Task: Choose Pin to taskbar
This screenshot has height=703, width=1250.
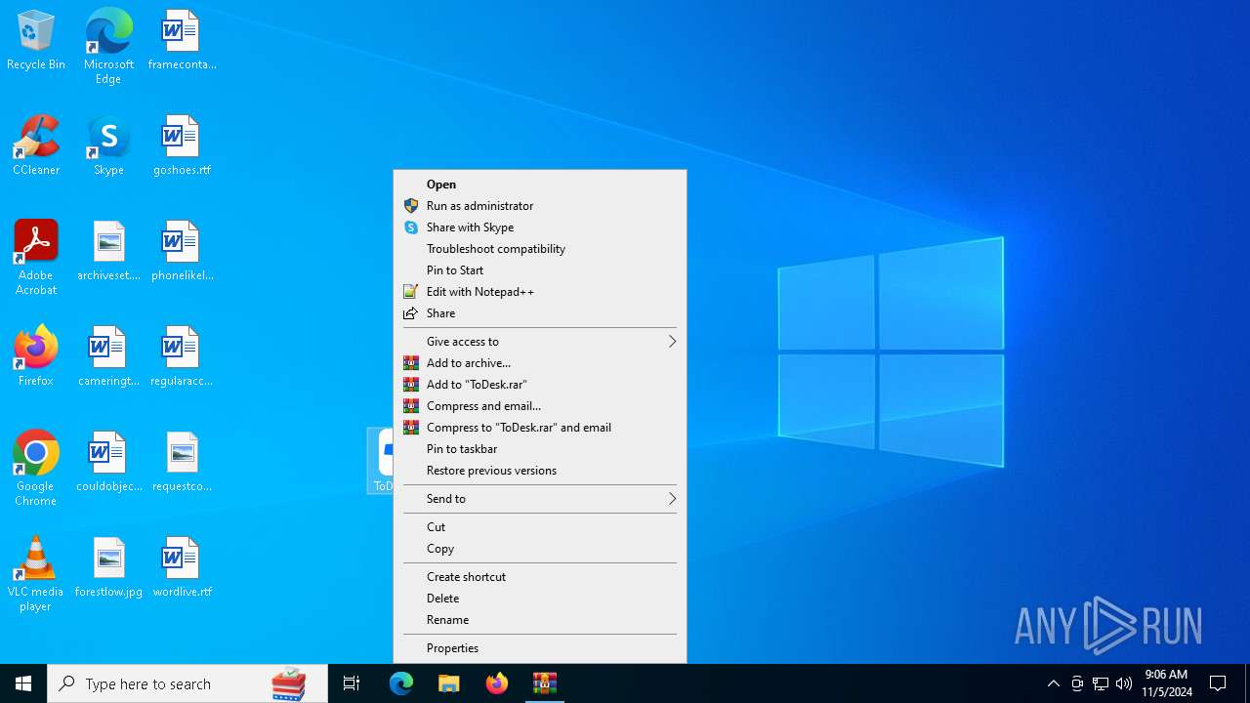Action: pos(540,449)
